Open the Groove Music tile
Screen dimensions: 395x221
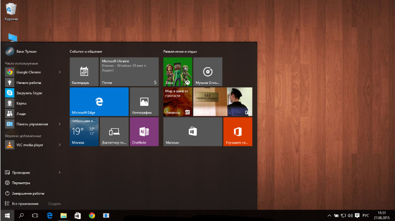point(207,72)
